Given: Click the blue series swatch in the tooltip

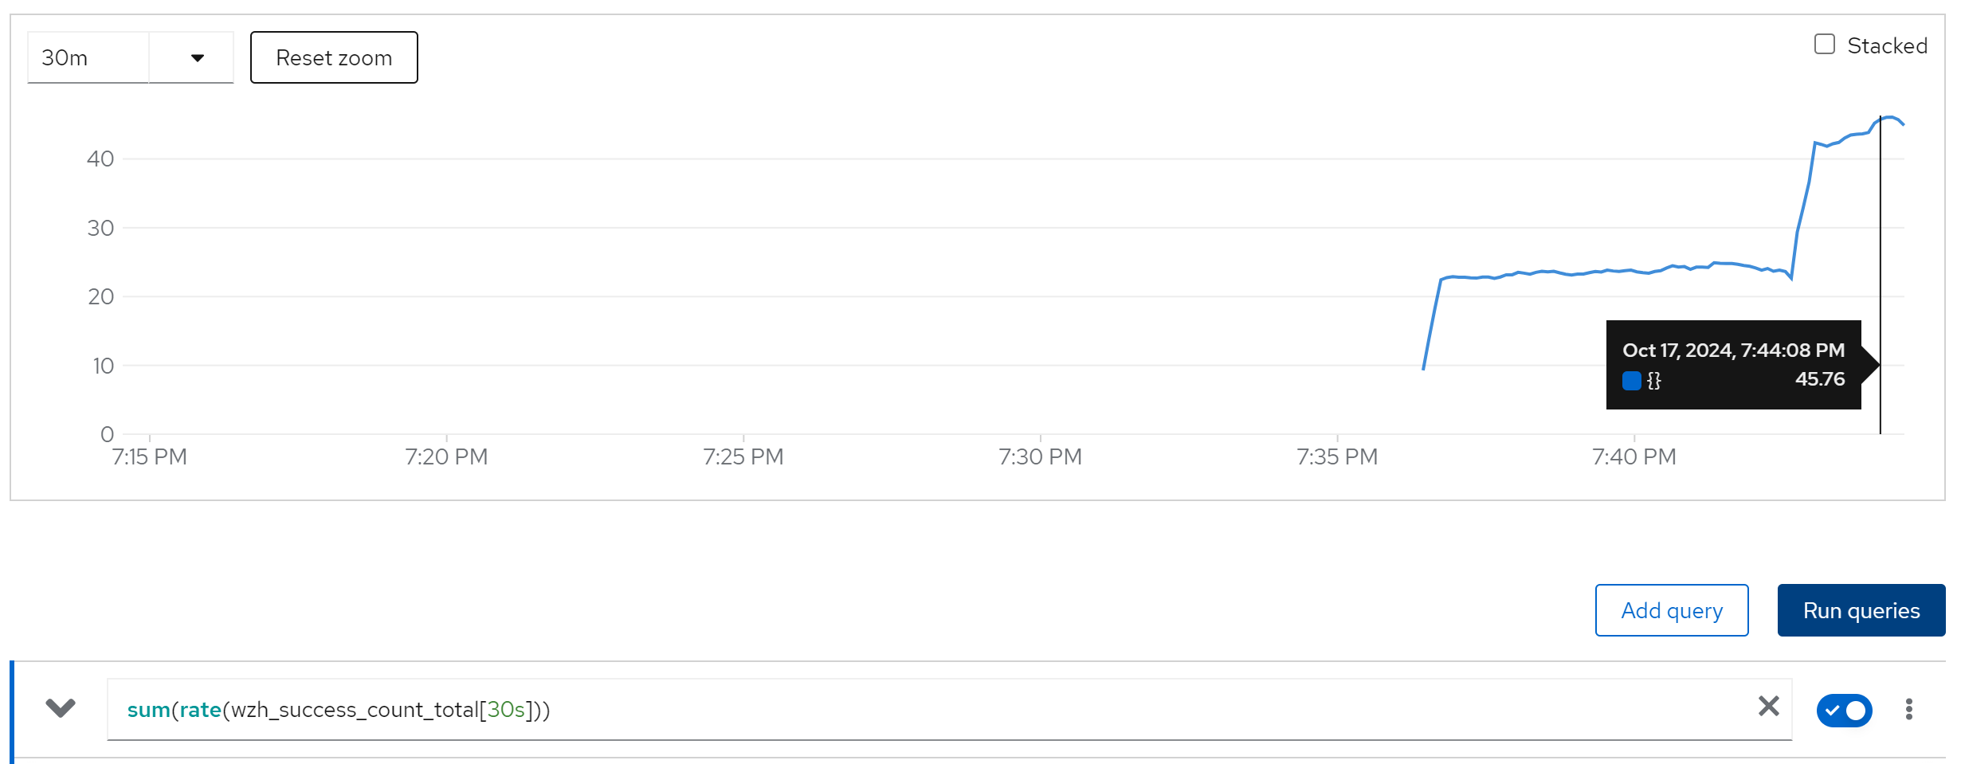Looking at the screenshot, I should pyautogui.click(x=1631, y=381).
